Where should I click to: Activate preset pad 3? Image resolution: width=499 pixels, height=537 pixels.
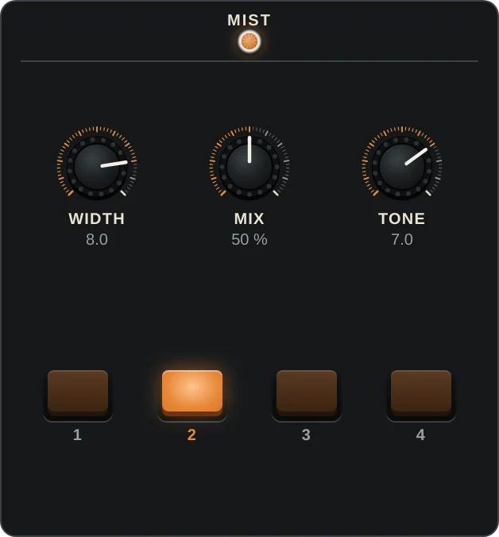(307, 393)
